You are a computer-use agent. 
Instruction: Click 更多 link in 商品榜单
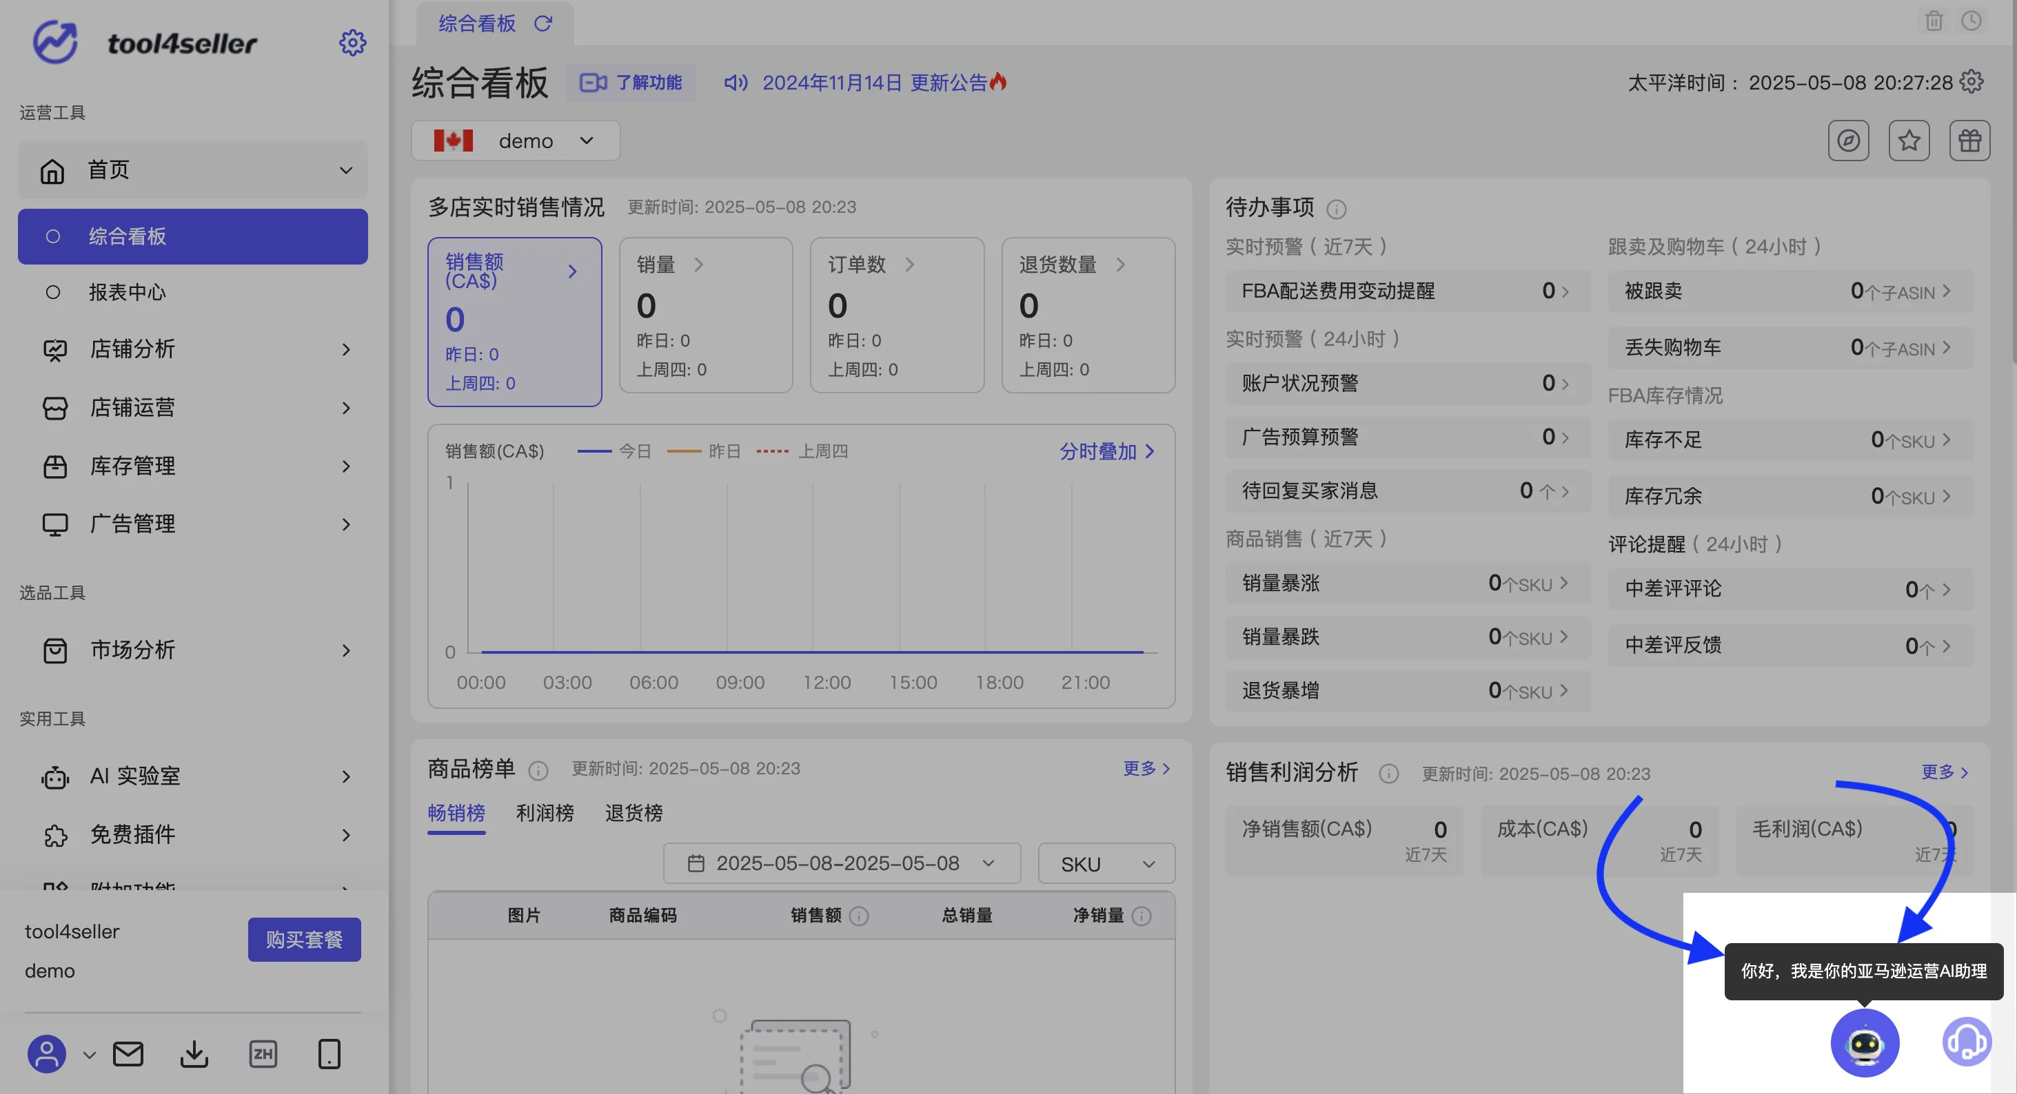pos(1146,768)
